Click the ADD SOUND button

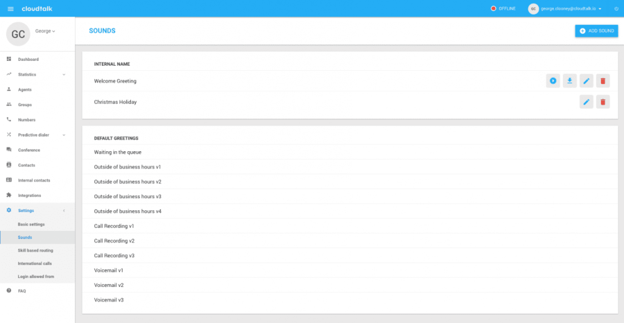[596, 30]
